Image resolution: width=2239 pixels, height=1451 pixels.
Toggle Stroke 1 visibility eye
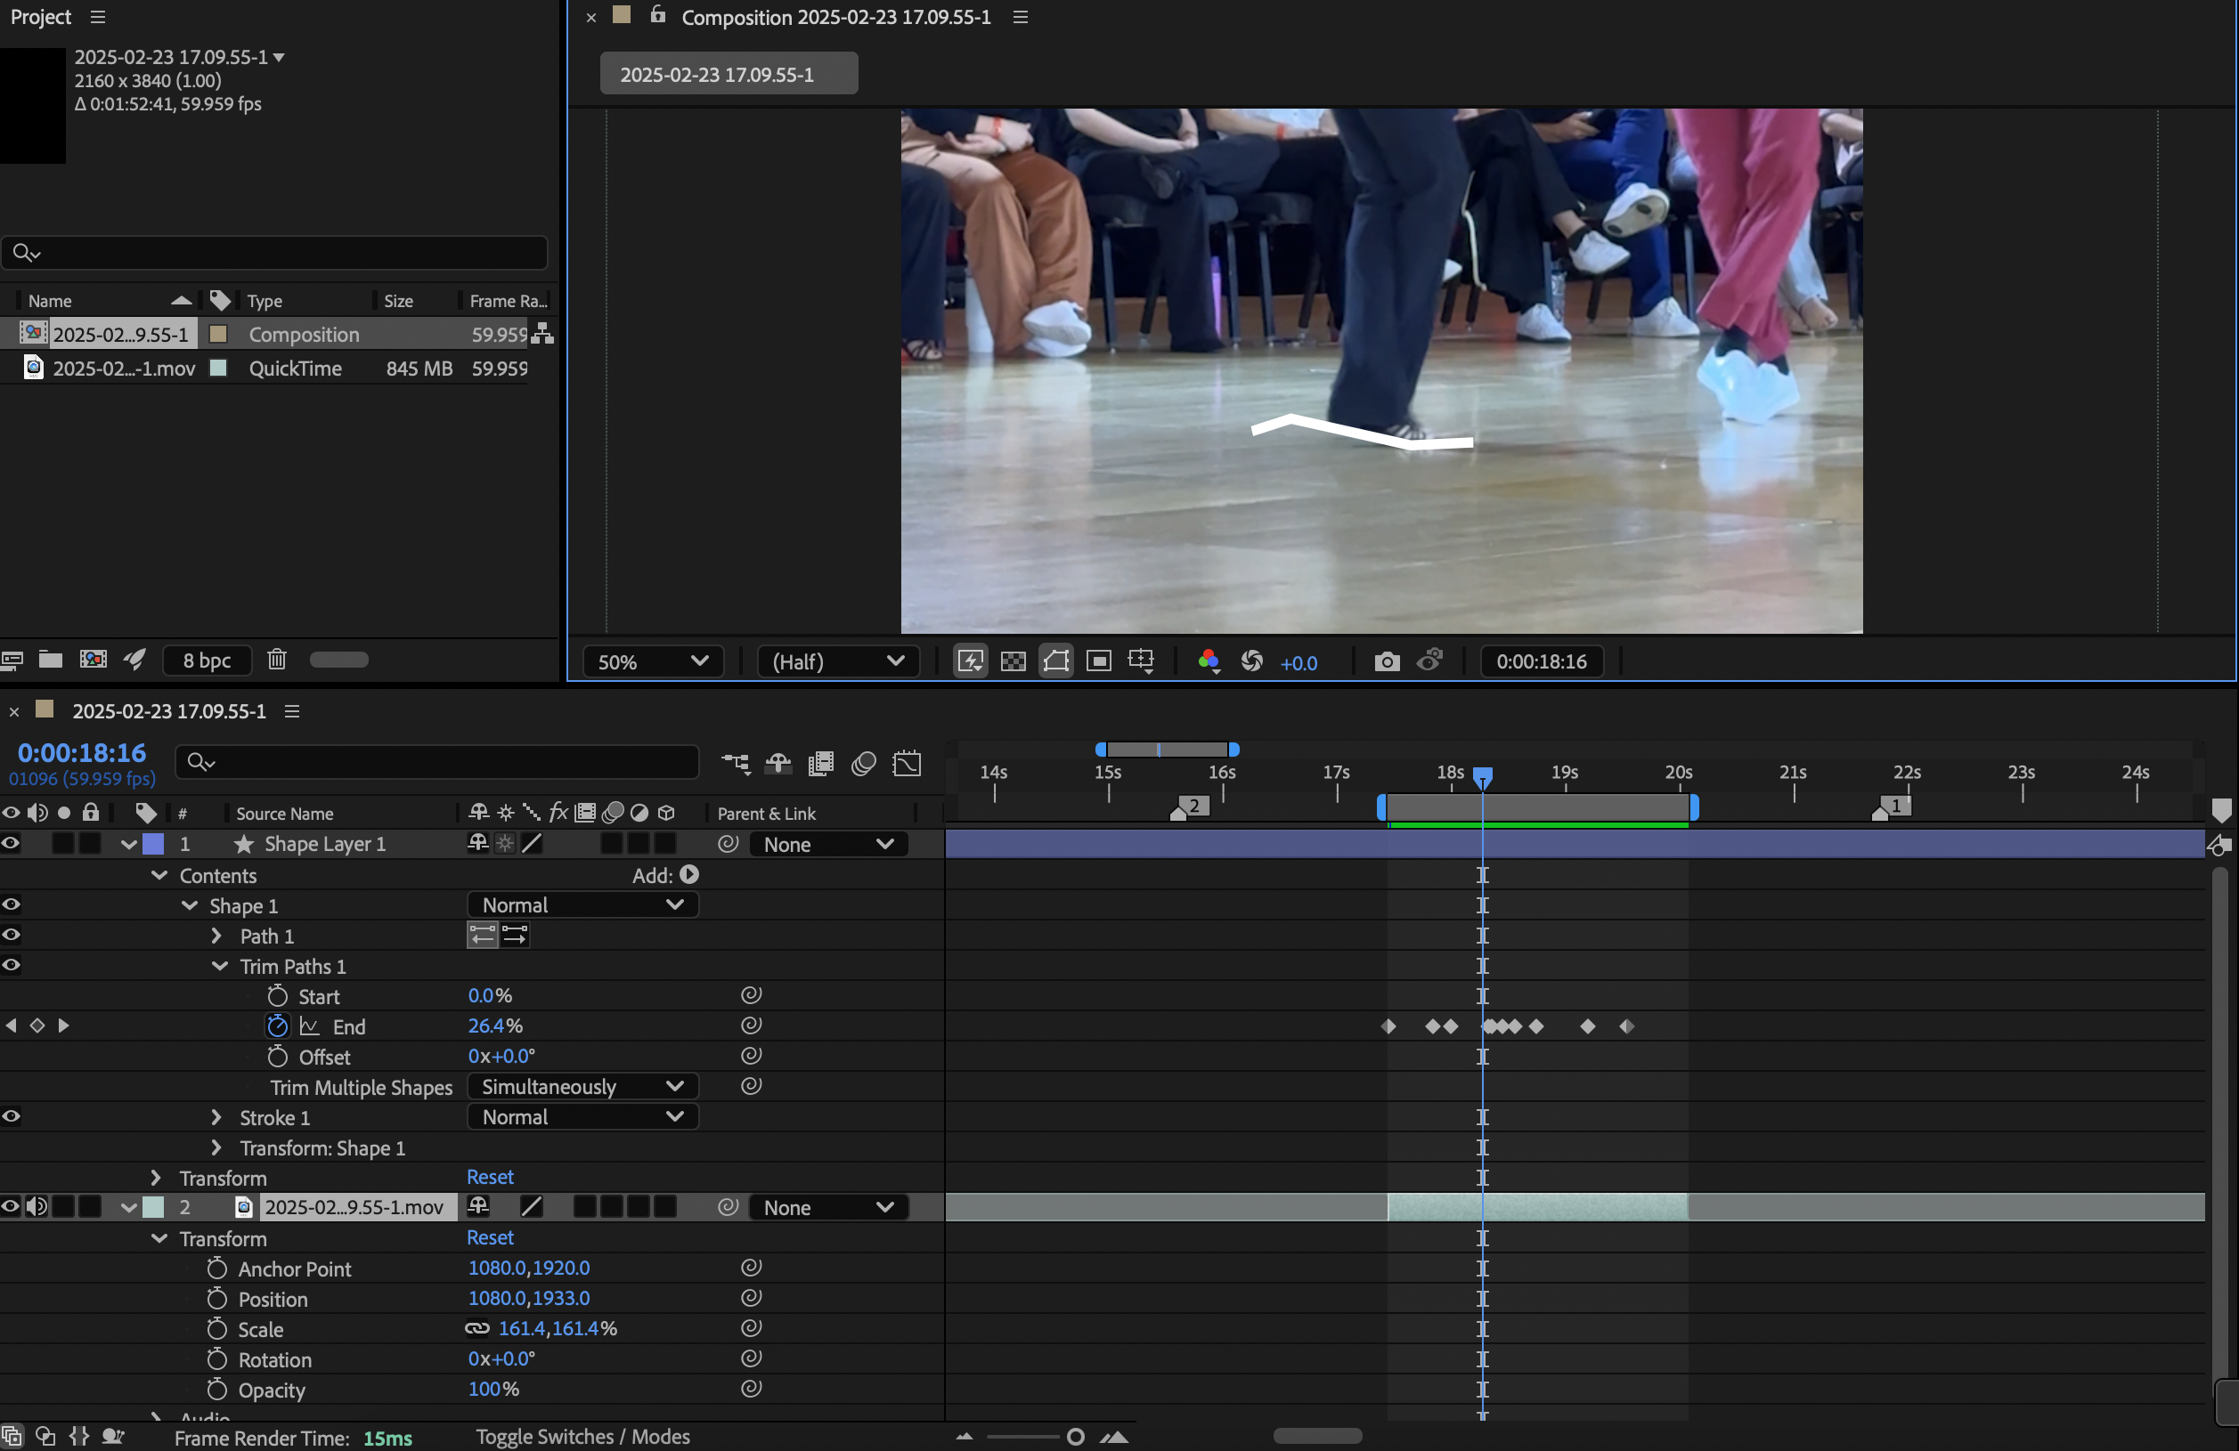tap(11, 1116)
